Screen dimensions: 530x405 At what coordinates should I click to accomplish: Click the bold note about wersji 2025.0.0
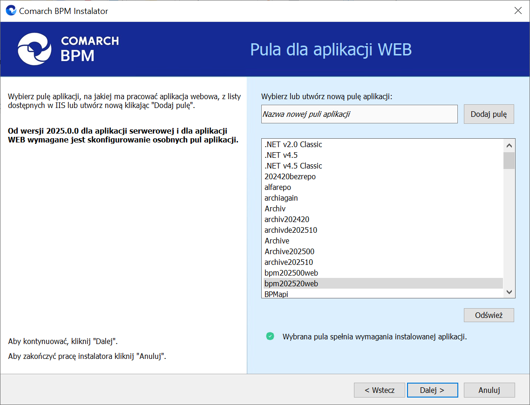(x=123, y=135)
